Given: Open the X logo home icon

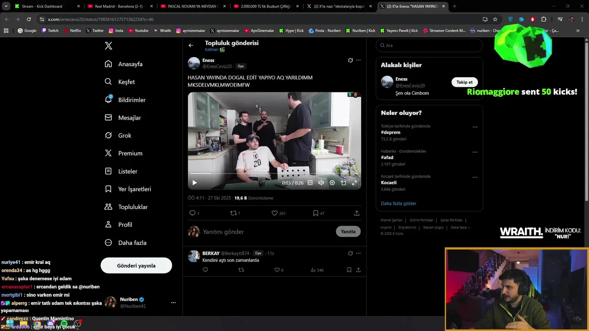Looking at the screenshot, I should pyautogui.click(x=109, y=46).
